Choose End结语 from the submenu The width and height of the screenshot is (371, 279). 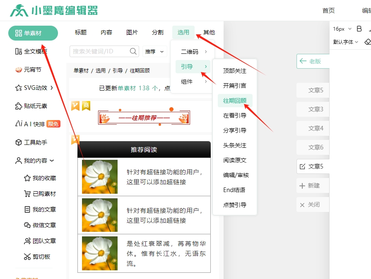tap(234, 190)
